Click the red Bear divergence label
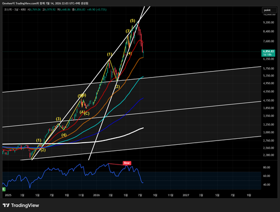 point(127,163)
